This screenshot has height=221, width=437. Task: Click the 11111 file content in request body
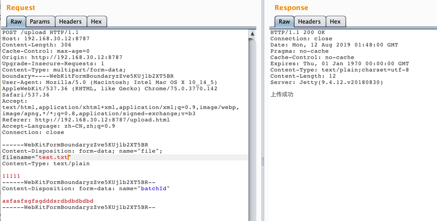11,176
